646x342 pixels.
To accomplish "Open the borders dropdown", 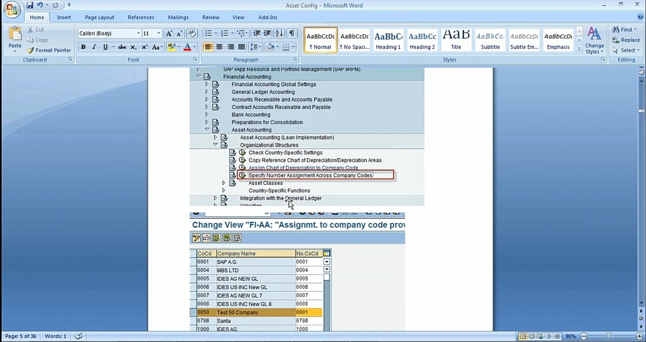I will point(293,47).
